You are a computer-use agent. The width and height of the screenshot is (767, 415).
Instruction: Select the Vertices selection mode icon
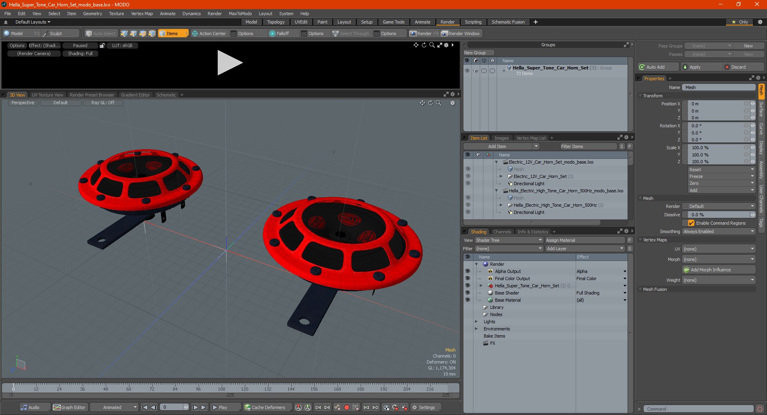124,34
